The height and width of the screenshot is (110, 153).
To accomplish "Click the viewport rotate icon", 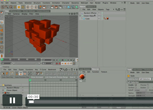I will 74,14.
